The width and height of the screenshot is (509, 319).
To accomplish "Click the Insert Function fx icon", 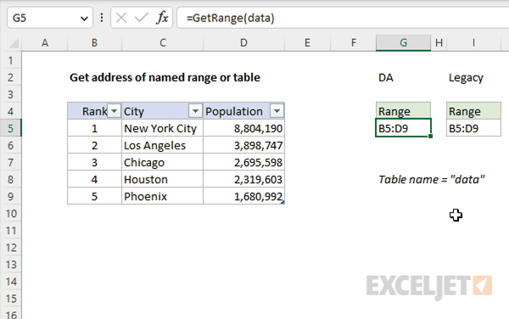I will click(162, 18).
